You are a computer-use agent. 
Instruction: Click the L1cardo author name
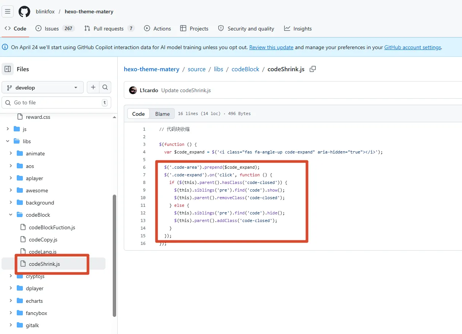tap(149, 90)
